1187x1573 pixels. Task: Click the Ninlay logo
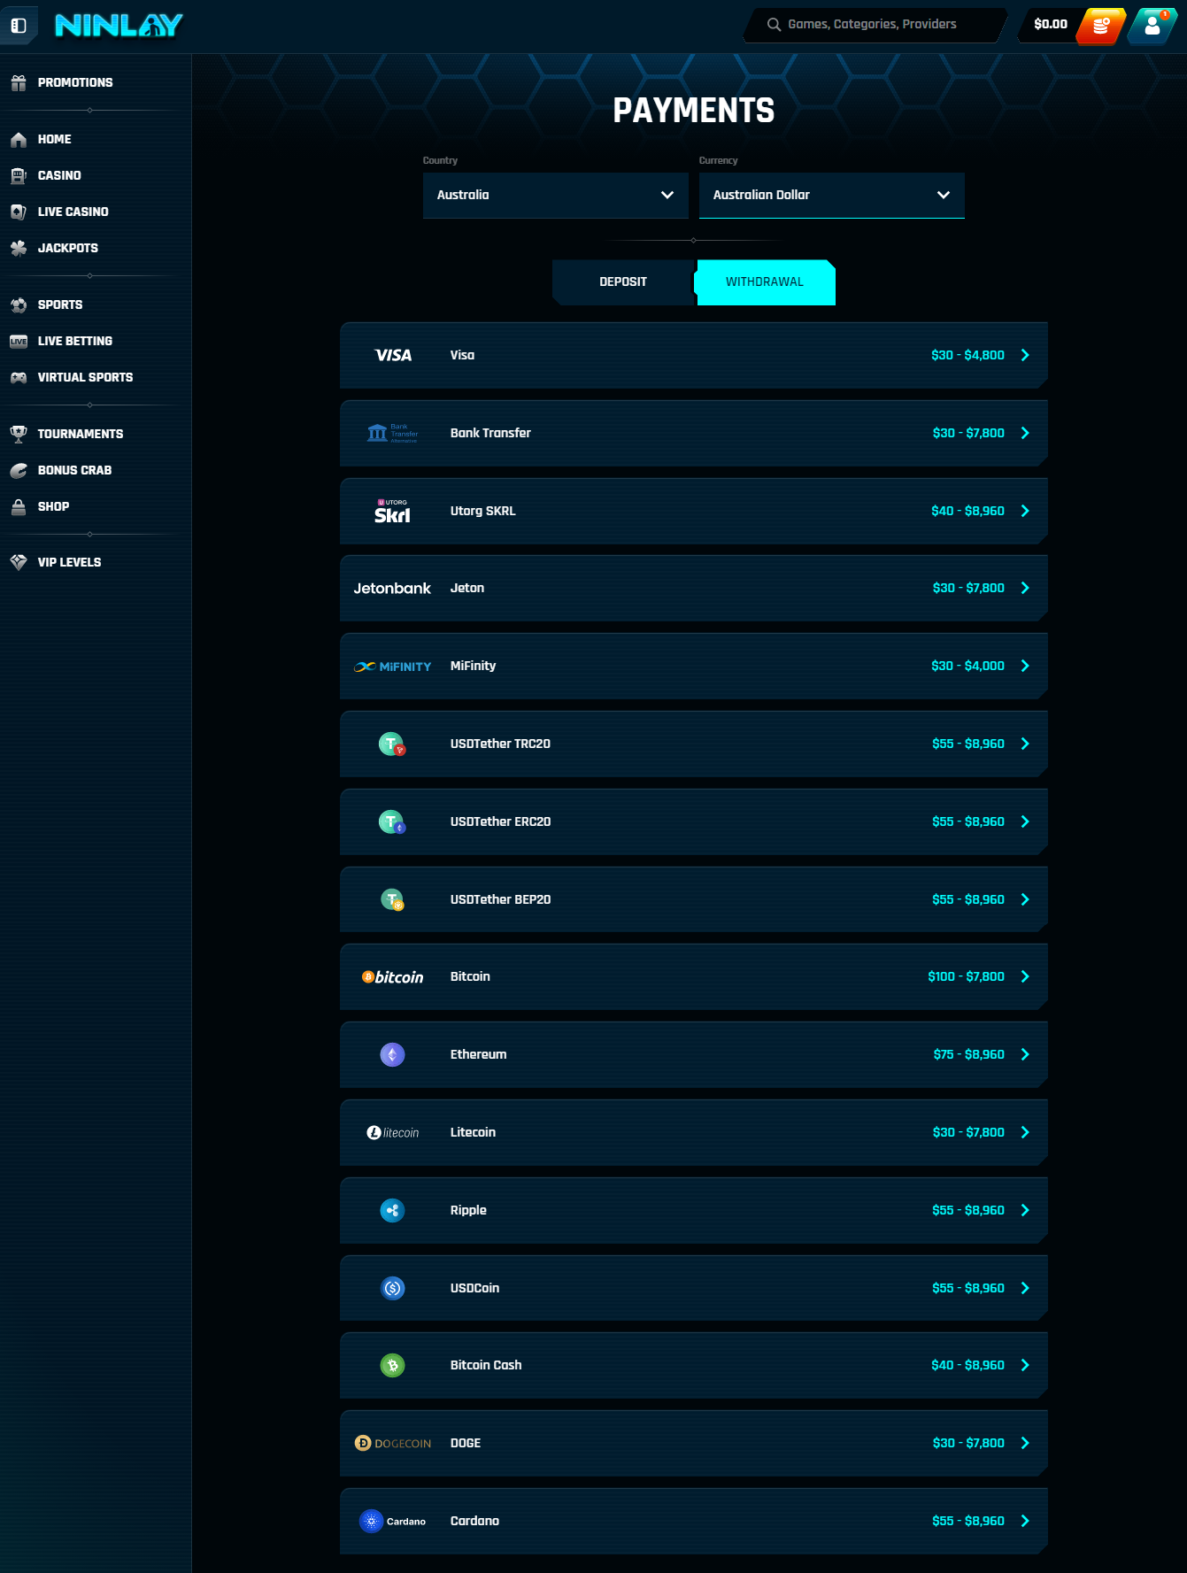pyautogui.click(x=119, y=26)
